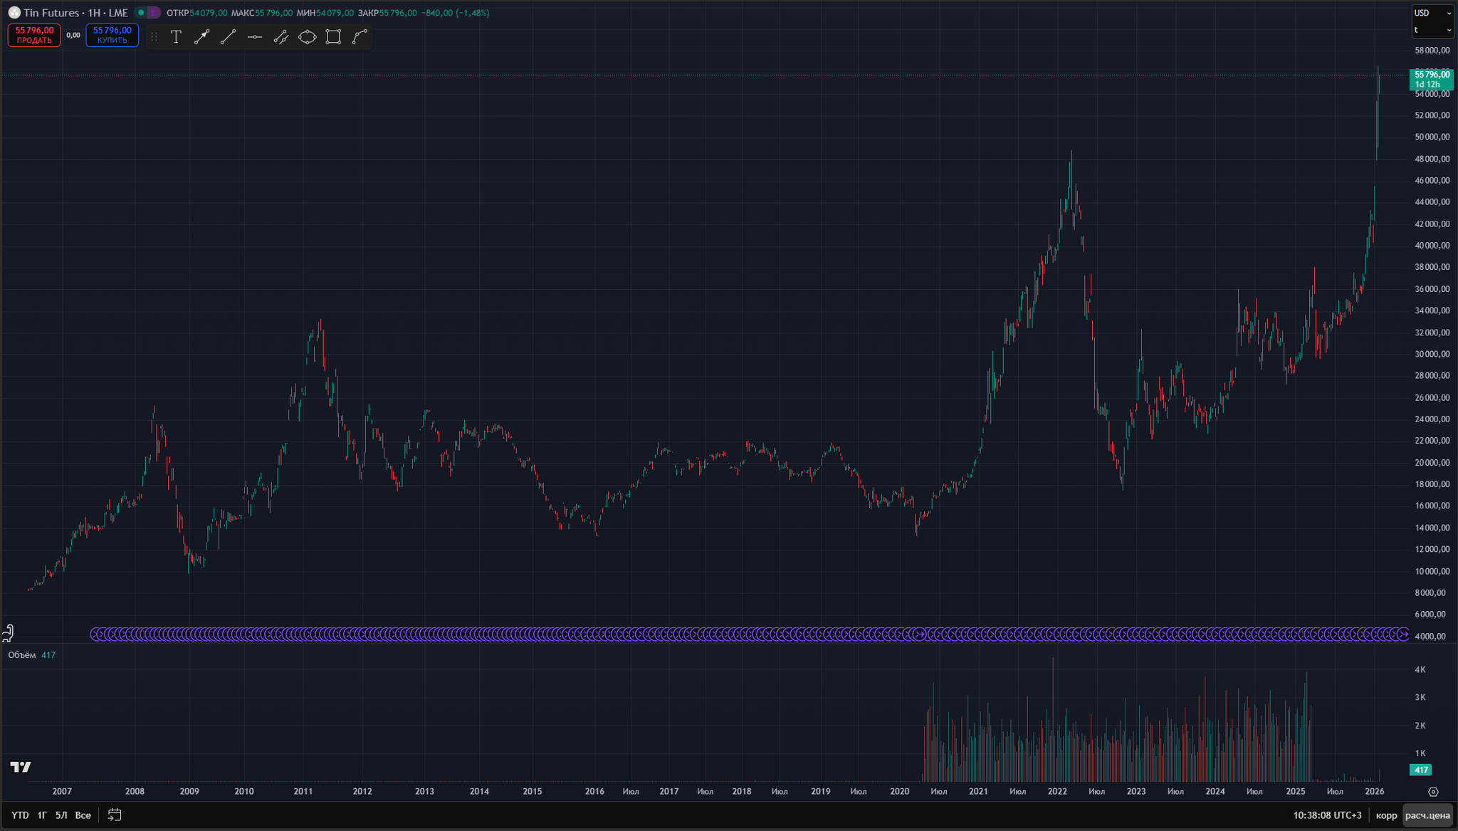The width and height of the screenshot is (1458, 831).
Task: Select the Parallel channel tool
Action: click(x=280, y=37)
